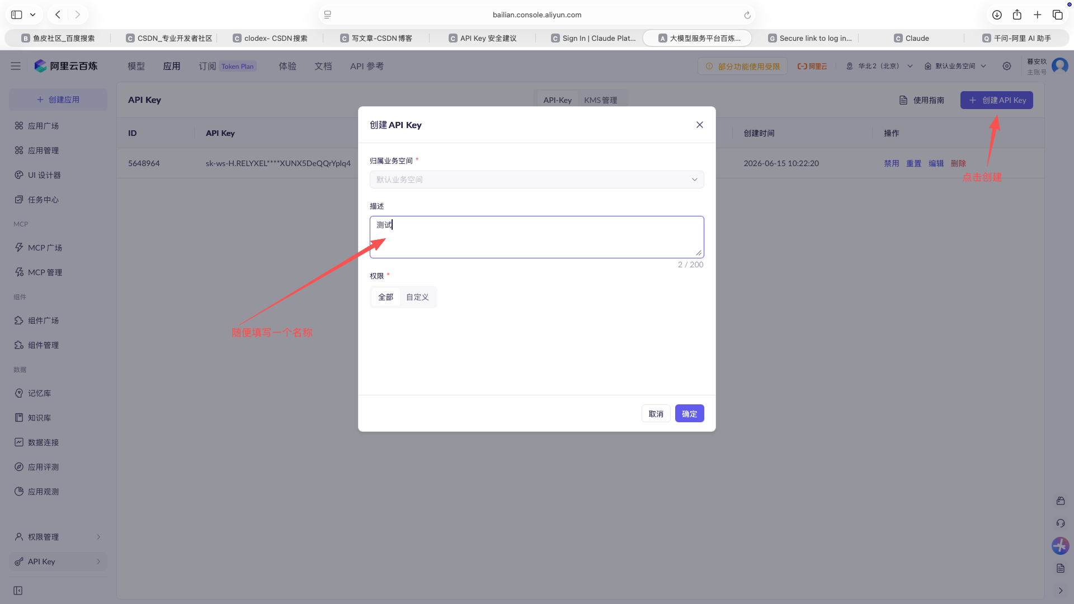
Task: Switch to the KMS管理 tab
Action: tap(600, 100)
